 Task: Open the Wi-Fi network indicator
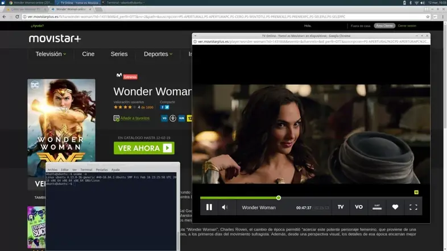click(x=416, y=3)
